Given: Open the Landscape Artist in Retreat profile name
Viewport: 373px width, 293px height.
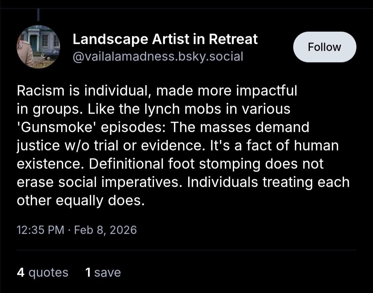Looking at the screenshot, I should pos(165,39).
